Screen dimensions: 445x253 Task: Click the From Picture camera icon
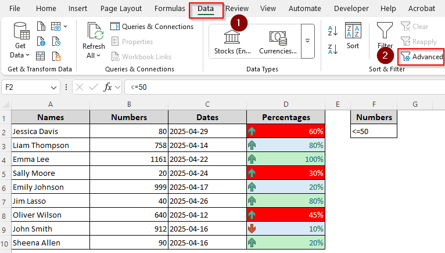56,26
